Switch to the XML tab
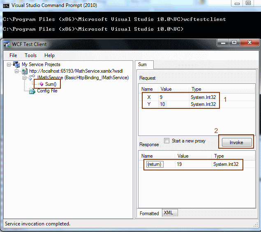The image size is (261, 232). pyautogui.click(x=168, y=213)
